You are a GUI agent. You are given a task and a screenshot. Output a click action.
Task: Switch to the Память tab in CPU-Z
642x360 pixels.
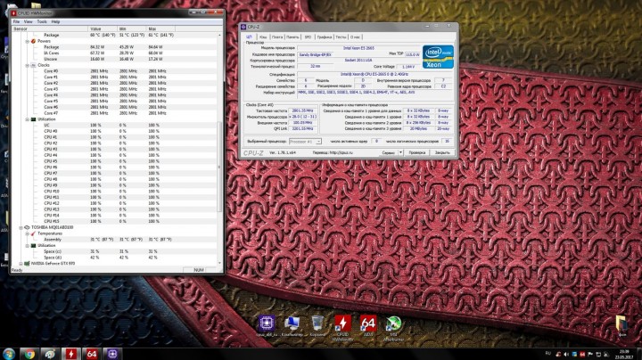click(x=292, y=37)
